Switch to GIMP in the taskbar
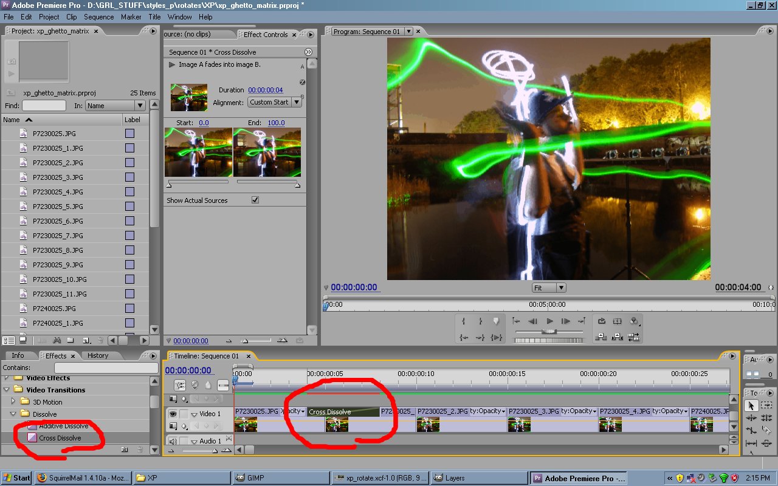This screenshot has height=486, width=778. pyautogui.click(x=281, y=478)
